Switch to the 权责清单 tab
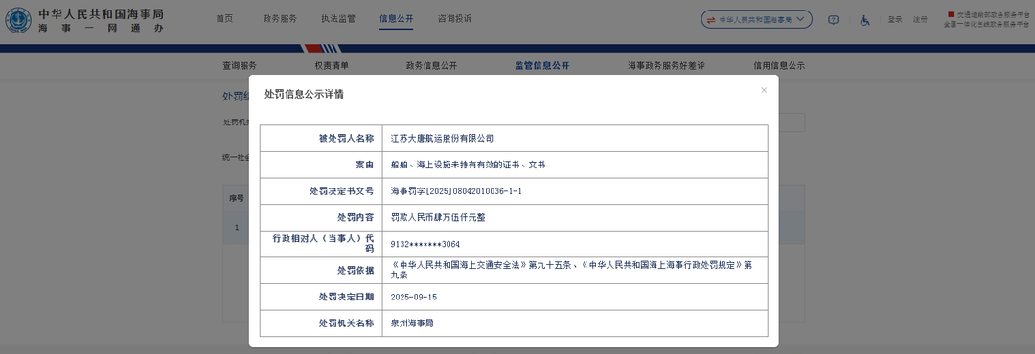The image size is (1035, 354). click(x=332, y=66)
